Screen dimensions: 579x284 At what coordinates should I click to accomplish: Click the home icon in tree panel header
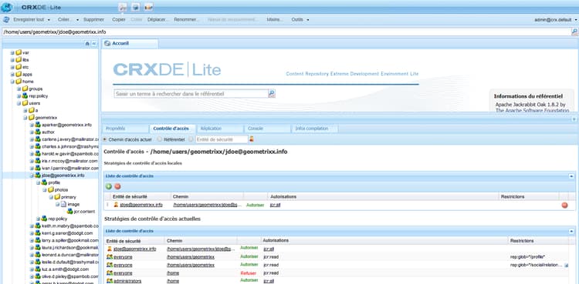(87, 43)
